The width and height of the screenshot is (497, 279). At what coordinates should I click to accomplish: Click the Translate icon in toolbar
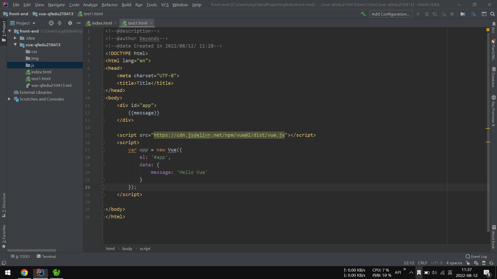click(473, 14)
